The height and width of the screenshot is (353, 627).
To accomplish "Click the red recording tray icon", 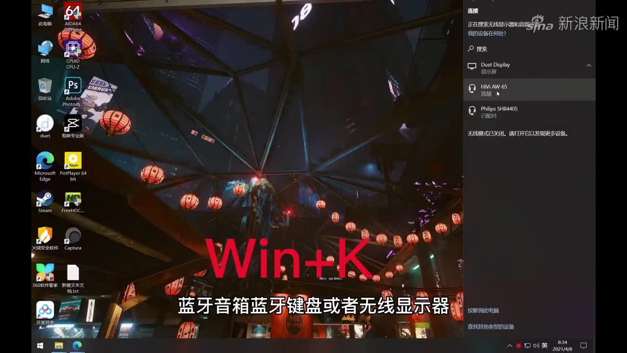I will (x=518, y=346).
